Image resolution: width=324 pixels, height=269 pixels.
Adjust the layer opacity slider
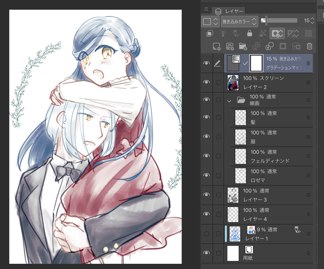coord(279,21)
